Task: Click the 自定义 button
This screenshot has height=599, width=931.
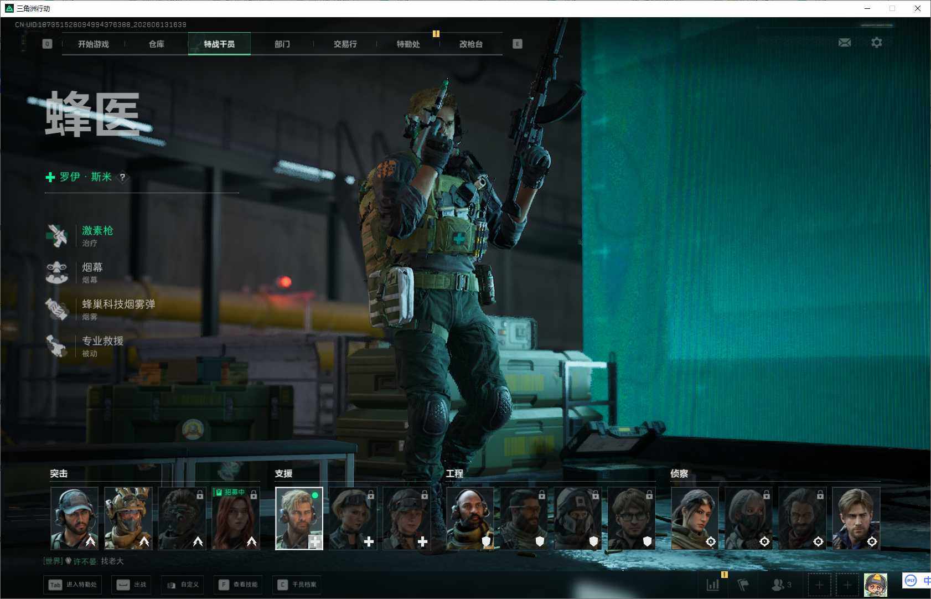Action: 182,585
